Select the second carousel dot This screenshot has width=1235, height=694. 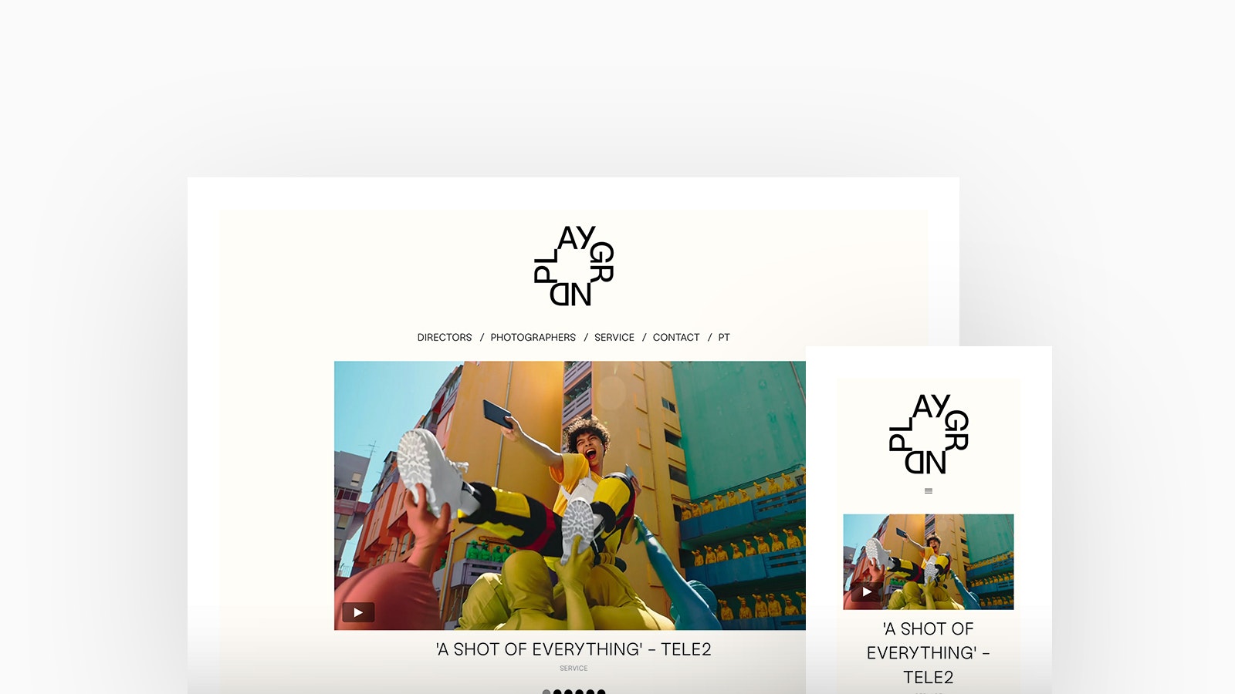point(557,692)
